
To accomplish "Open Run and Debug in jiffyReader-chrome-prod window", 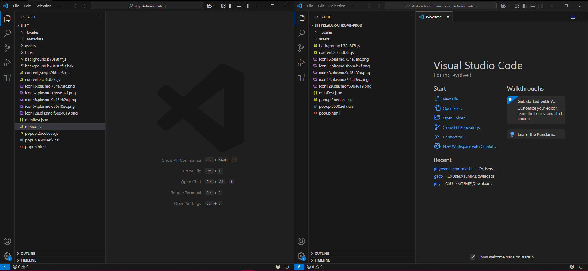I will coord(301,63).
